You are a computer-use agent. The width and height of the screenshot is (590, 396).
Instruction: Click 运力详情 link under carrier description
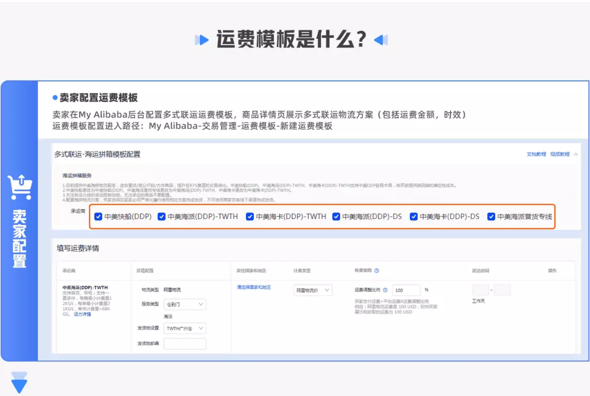[82, 314]
